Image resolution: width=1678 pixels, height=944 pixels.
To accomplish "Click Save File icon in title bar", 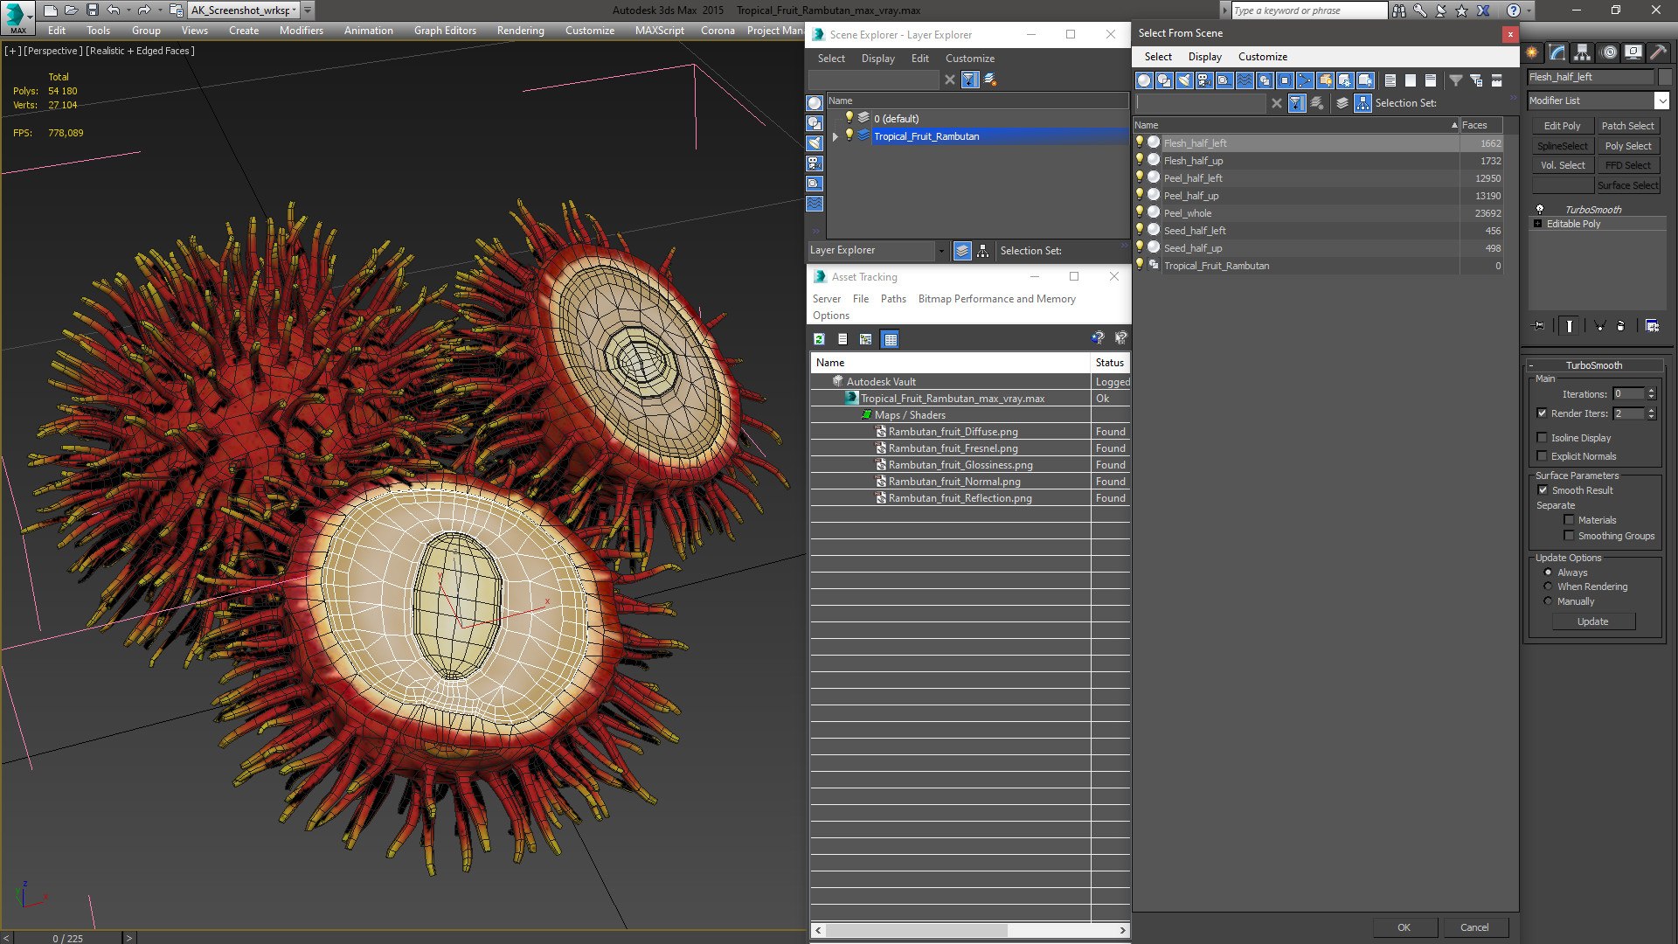I will pyautogui.click(x=92, y=10).
